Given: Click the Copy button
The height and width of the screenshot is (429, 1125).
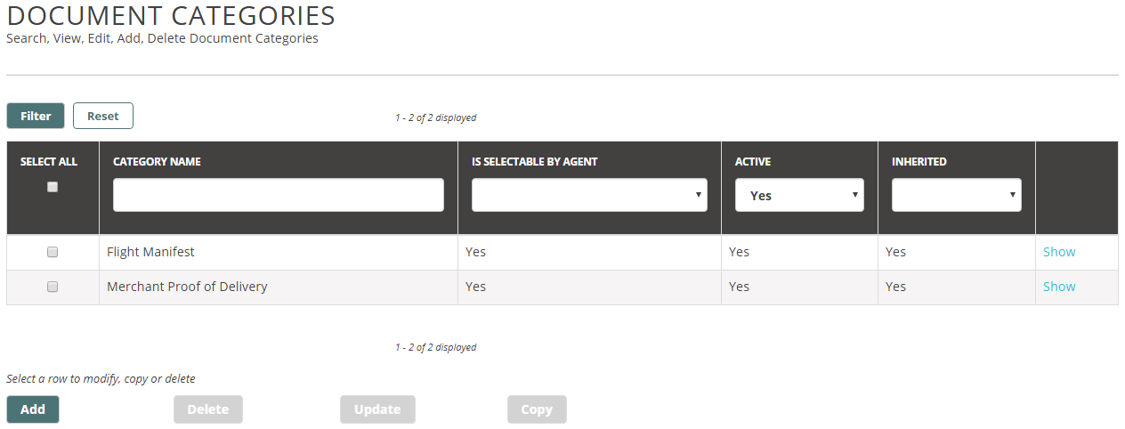Looking at the screenshot, I should click(x=537, y=409).
